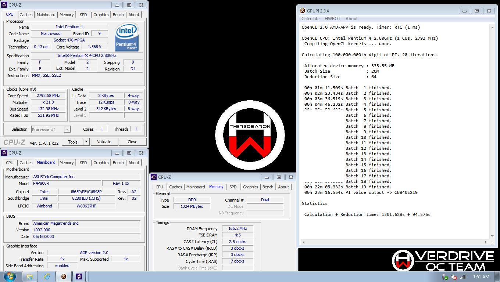Click the FSB:DRAM ratio value 4:5

tap(238, 235)
